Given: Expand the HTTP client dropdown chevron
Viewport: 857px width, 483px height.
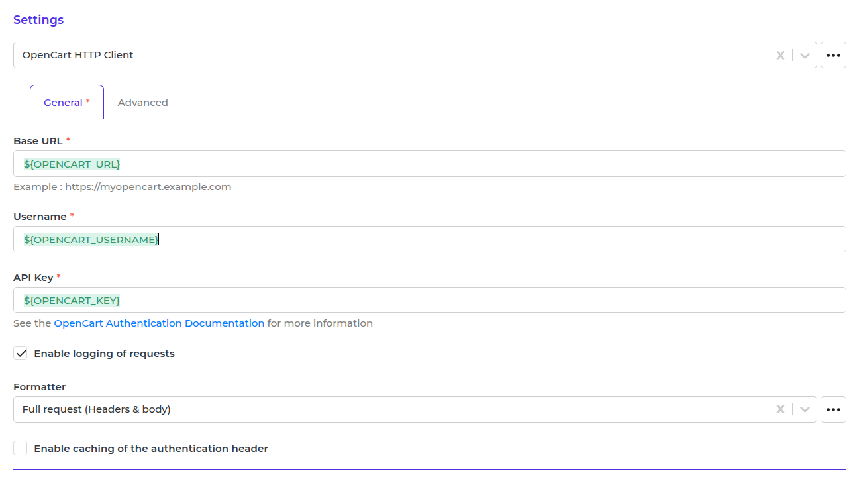Looking at the screenshot, I should click(x=805, y=56).
